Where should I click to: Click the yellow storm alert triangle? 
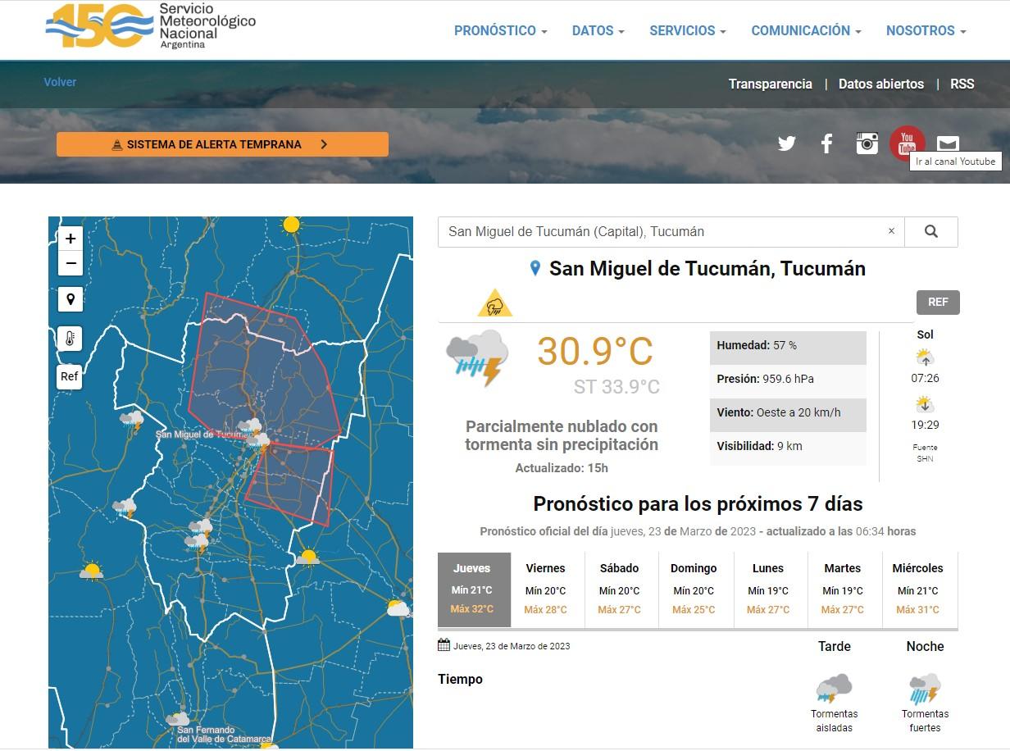coord(495,304)
